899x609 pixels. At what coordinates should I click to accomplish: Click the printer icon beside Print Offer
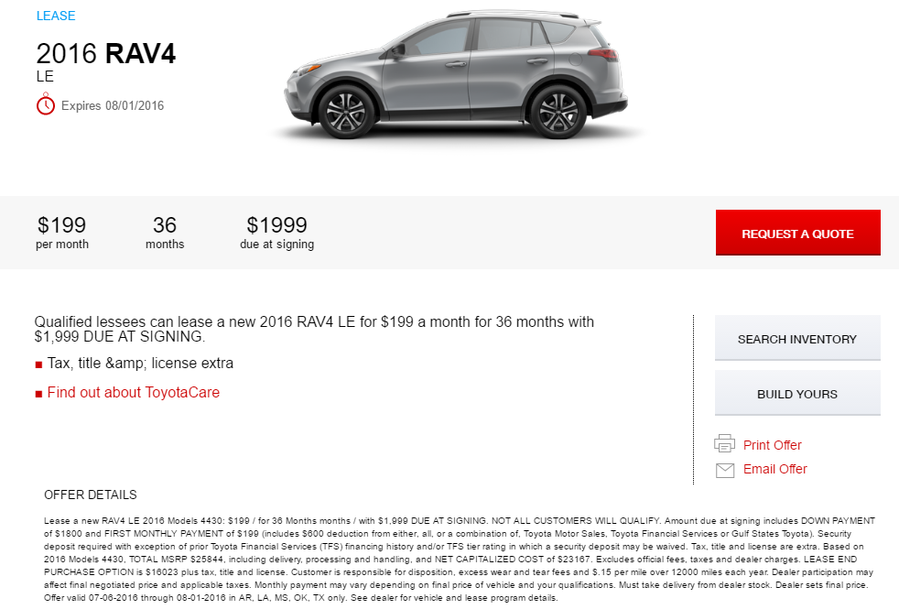[x=724, y=444]
